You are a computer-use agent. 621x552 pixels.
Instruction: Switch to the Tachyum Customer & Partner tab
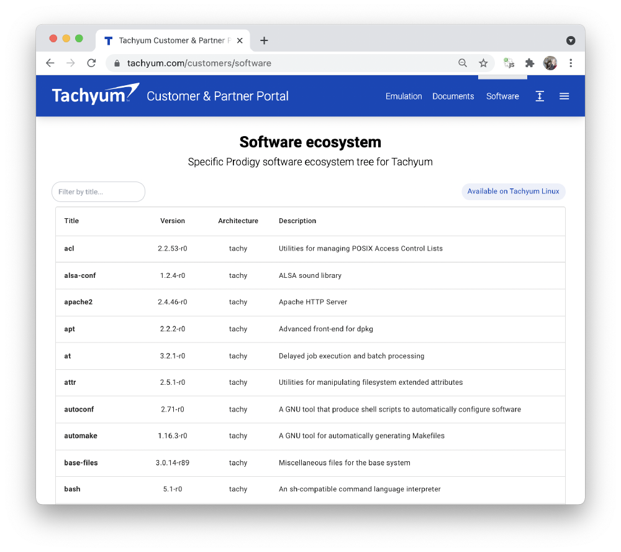tap(168, 40)
